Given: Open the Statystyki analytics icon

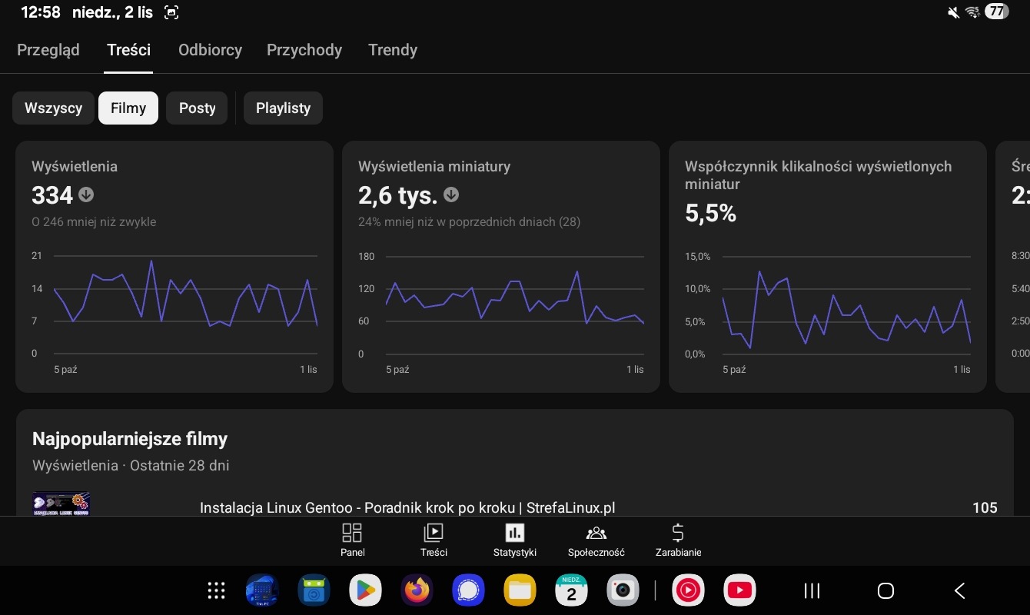Looking at the screenshot, I should [x=514, y=534].
